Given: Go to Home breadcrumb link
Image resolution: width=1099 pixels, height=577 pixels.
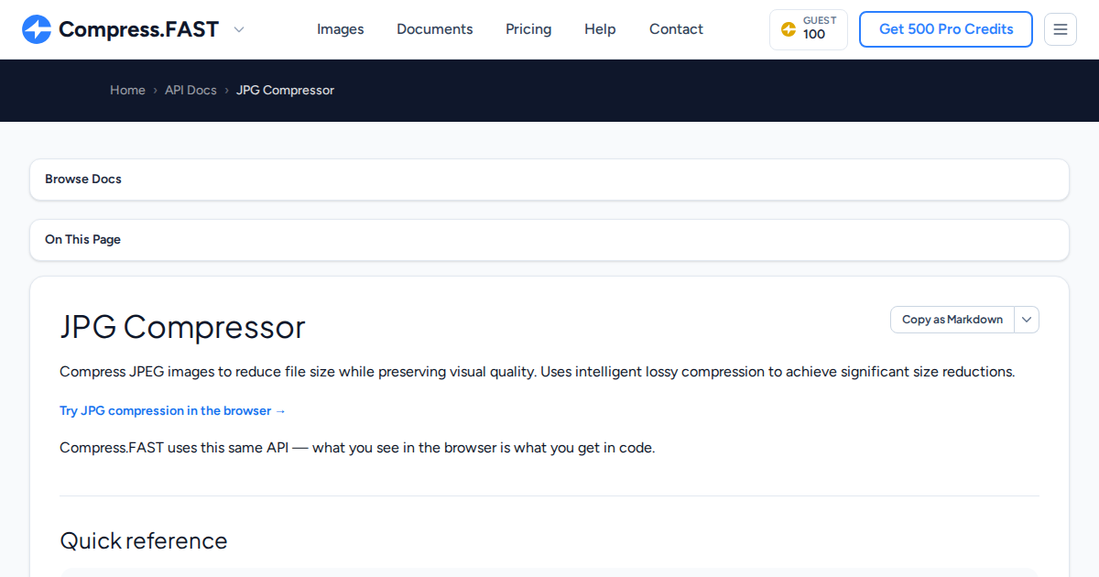Looking at the screenshot, I should click(127, 90).
